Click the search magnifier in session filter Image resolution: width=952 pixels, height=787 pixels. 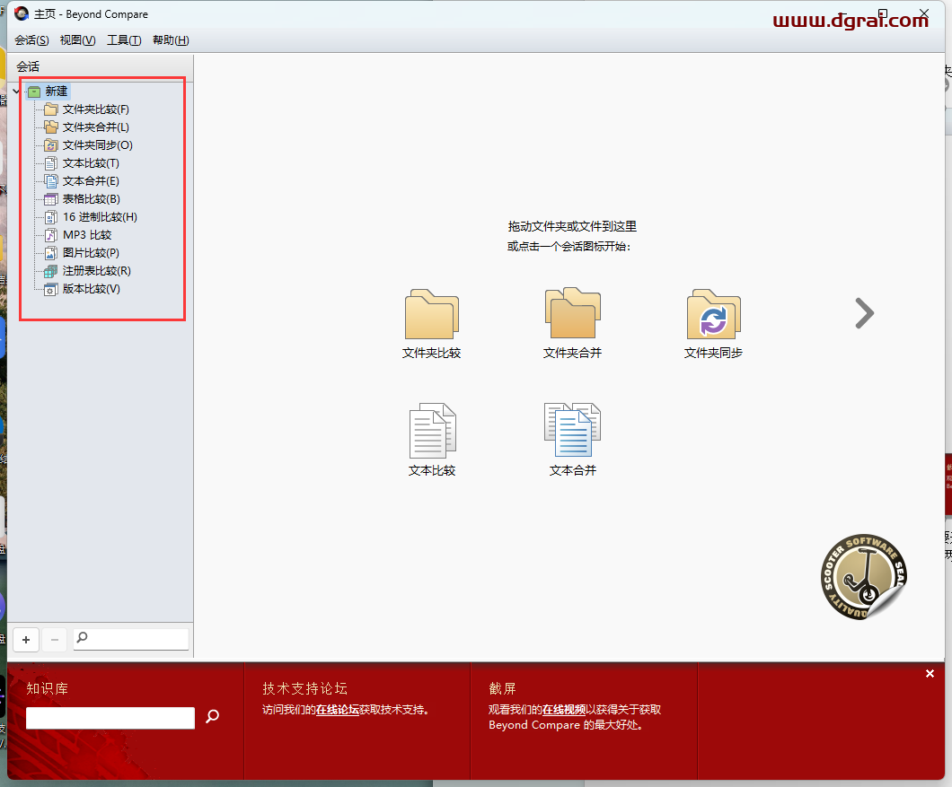click(82, 637)
